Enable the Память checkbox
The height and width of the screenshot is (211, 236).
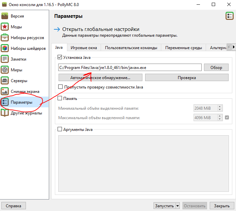point(60,98)
